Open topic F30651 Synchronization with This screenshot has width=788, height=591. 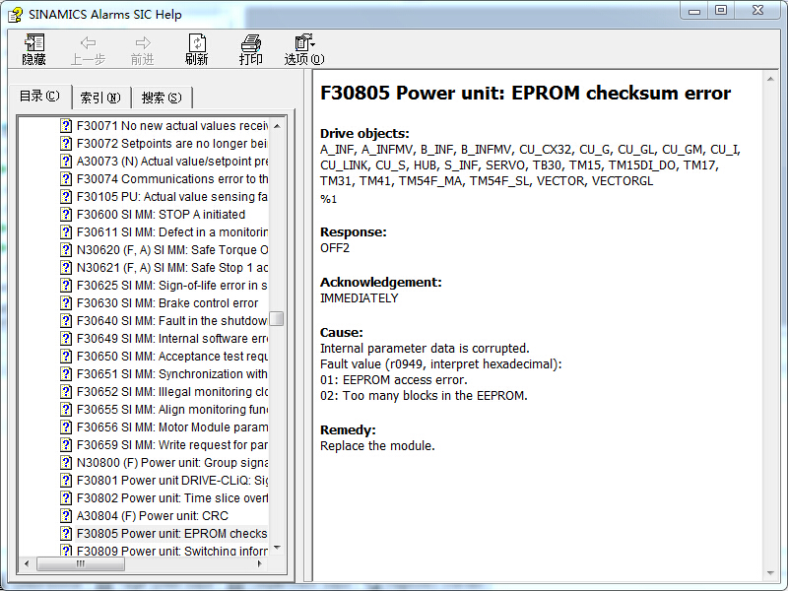(x=171, y=374)
